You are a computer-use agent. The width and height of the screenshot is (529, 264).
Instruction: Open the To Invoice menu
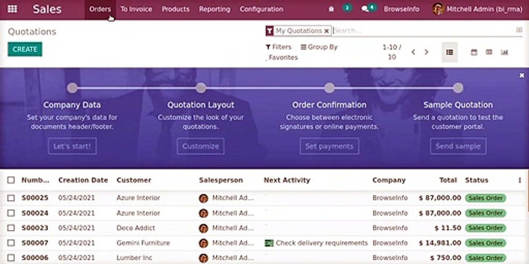[136, 9]
